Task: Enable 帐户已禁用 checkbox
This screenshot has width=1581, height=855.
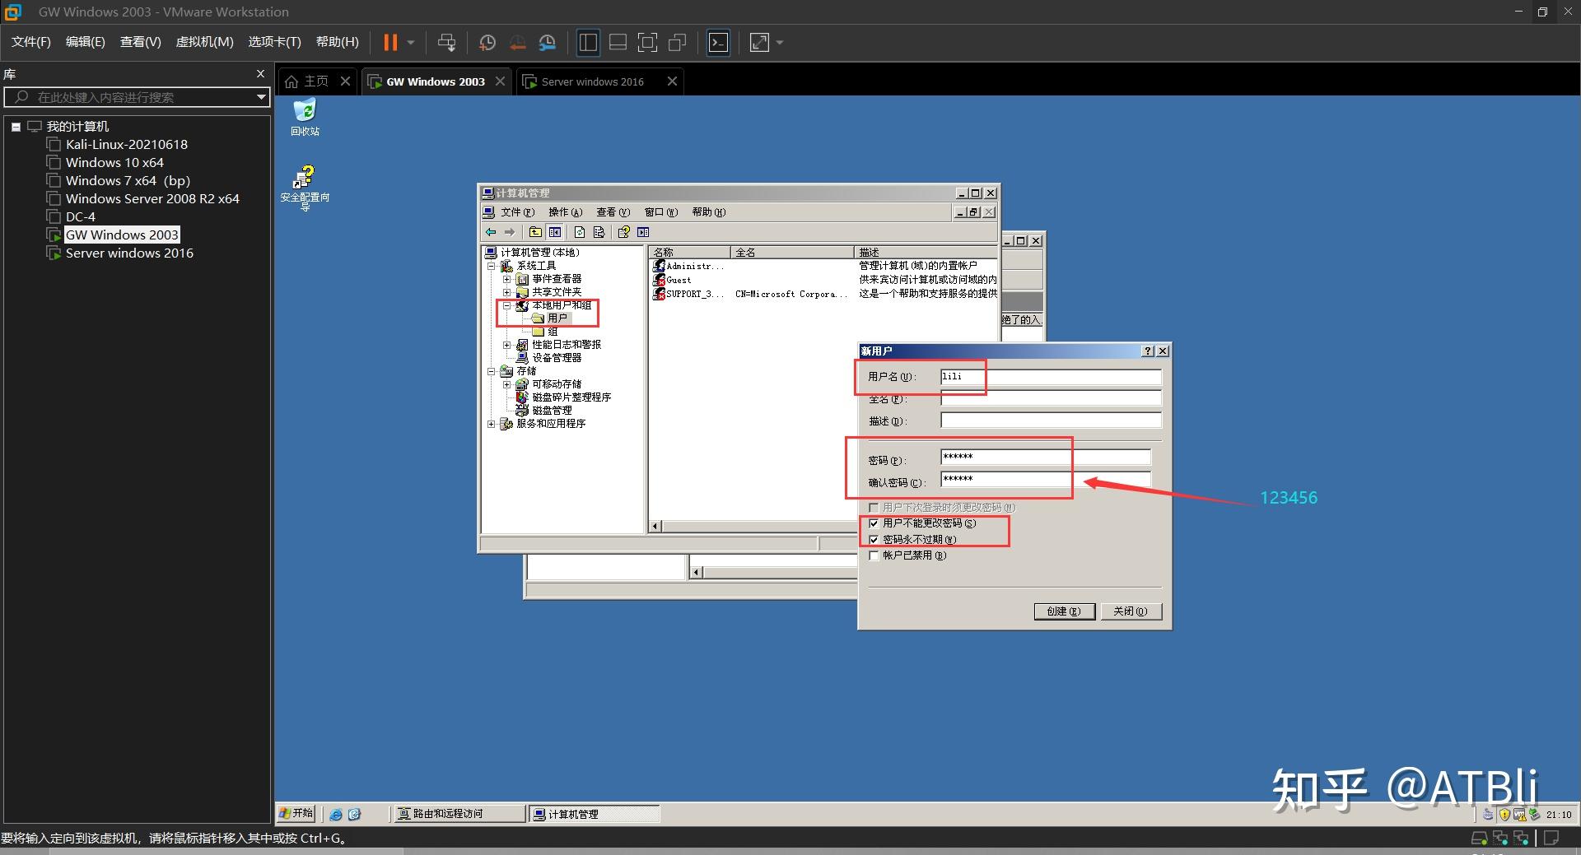Action: [x=874, y=555]
